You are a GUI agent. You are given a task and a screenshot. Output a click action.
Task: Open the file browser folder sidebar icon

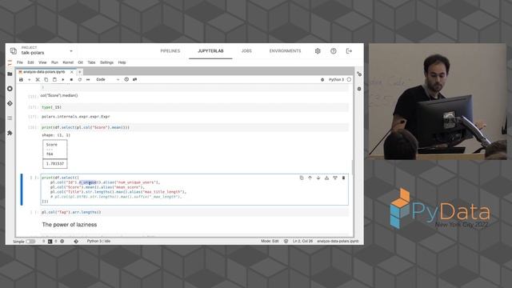[x=10, y=74]
